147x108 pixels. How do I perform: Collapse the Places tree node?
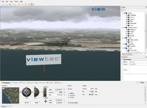click(x=123, y=48)
